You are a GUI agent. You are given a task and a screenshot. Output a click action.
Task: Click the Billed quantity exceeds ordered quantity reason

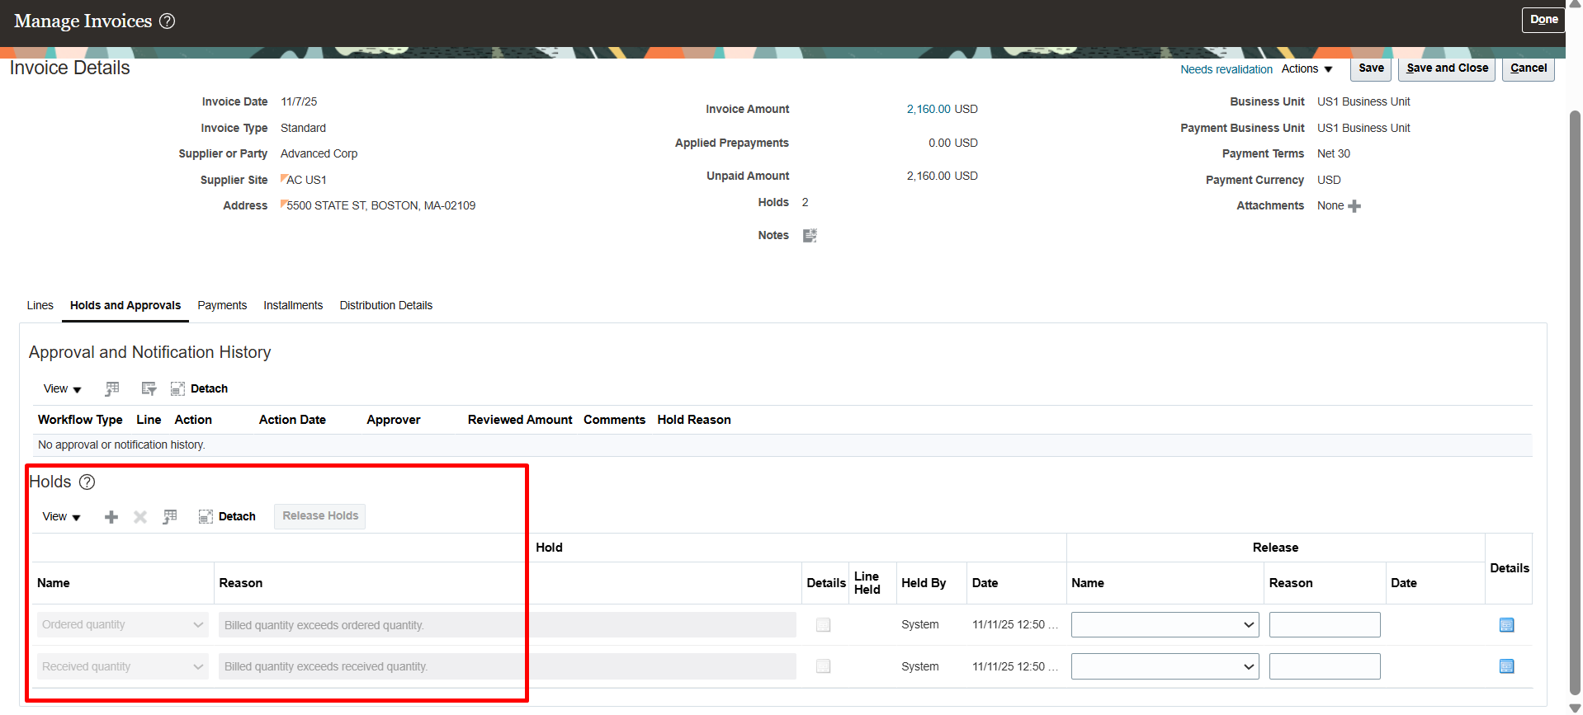(507, 625)
